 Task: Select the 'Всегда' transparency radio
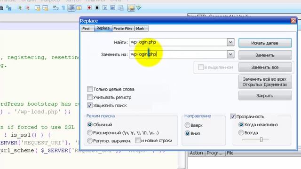[x=241, y=132]
